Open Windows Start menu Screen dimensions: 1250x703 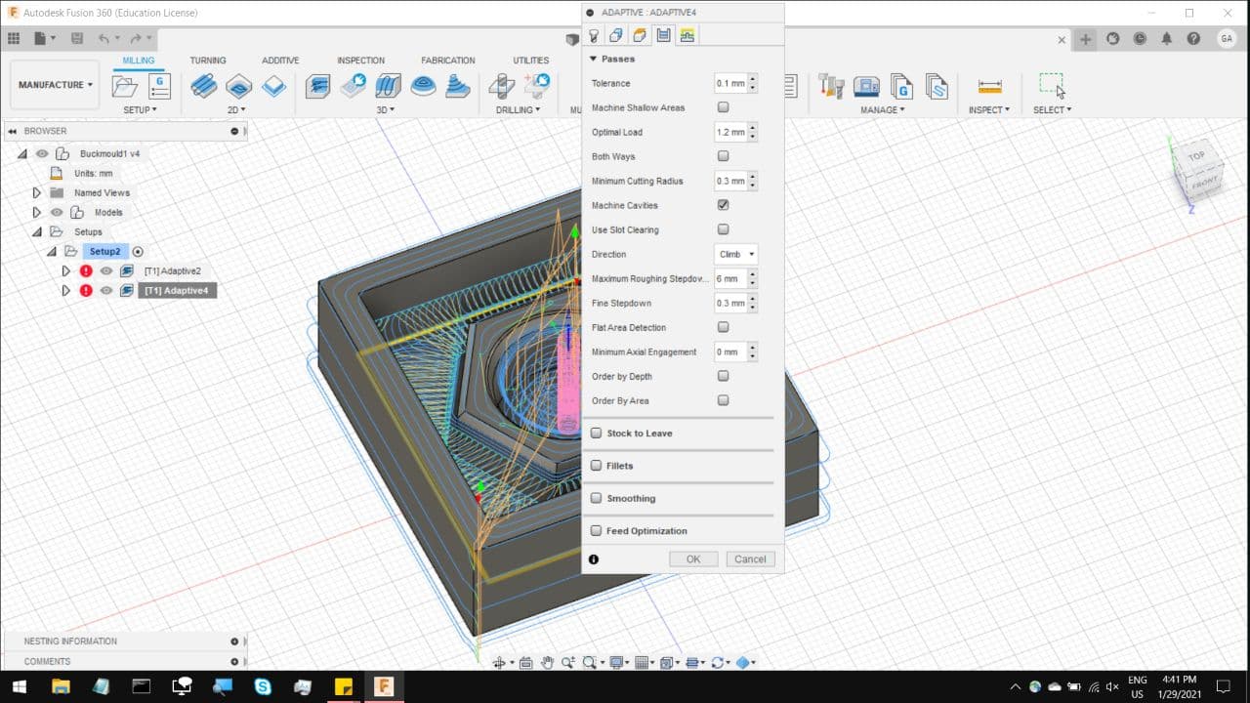(x=20, y=686)
